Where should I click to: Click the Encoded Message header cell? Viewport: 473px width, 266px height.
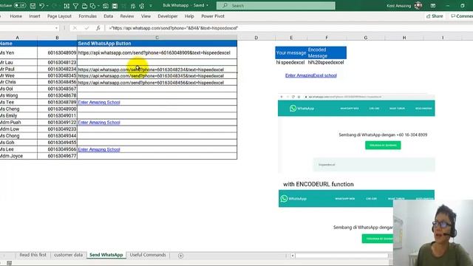pos(327,52)
